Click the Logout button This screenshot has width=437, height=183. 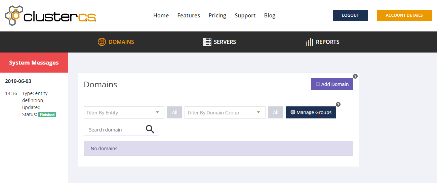pos(350,15)
